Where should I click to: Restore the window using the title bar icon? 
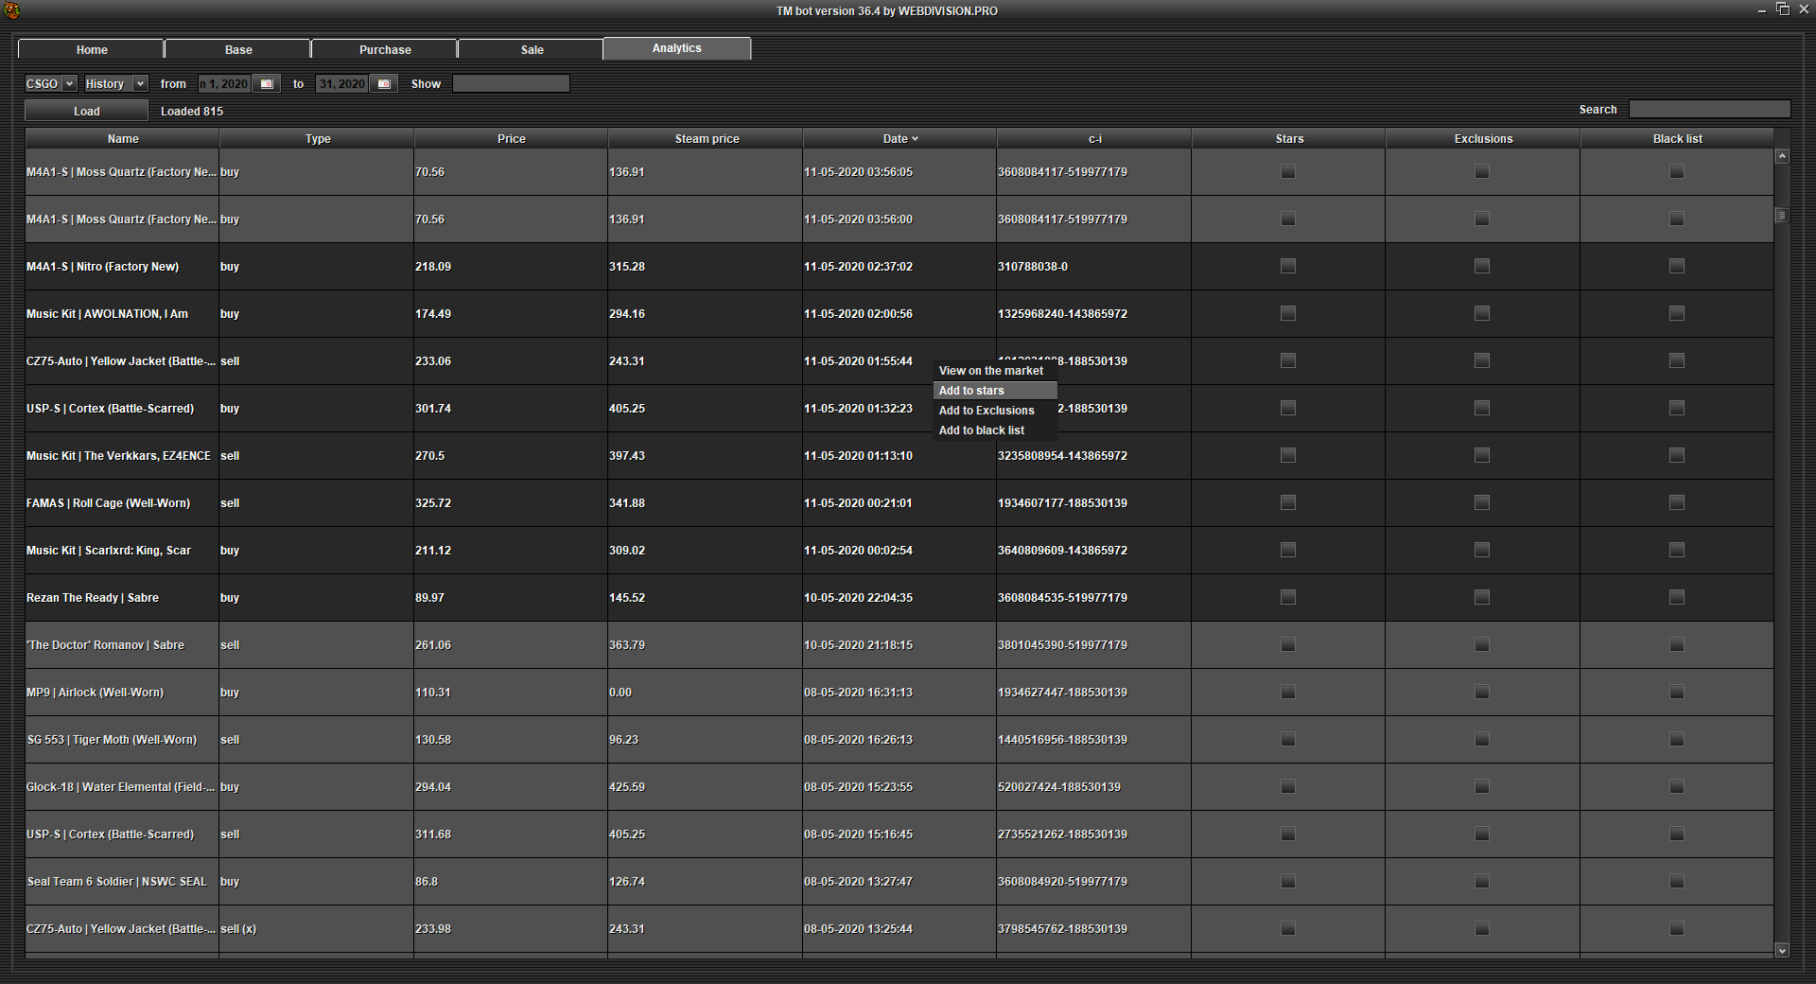(1783, 9)
